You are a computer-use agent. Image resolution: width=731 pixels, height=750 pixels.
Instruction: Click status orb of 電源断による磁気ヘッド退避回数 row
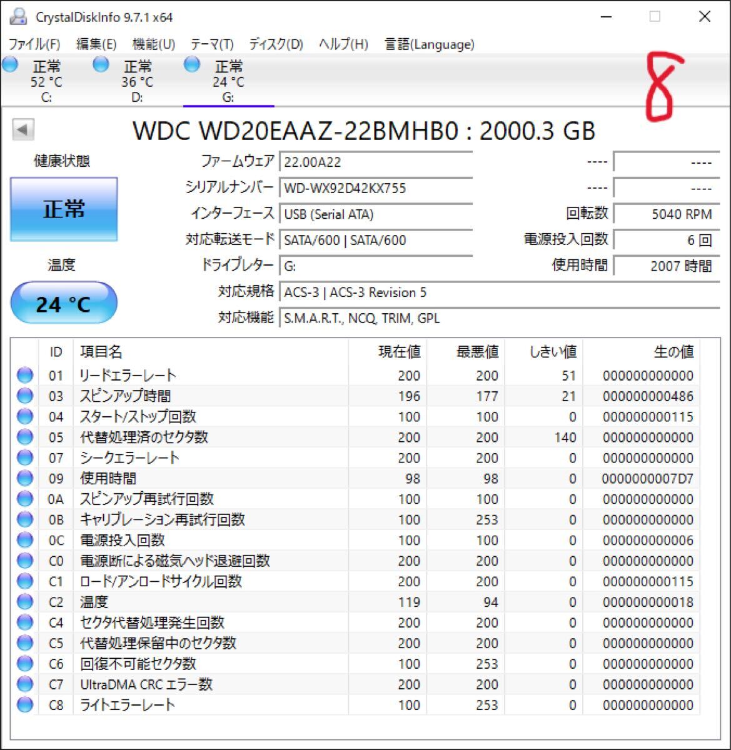point(25,561)
